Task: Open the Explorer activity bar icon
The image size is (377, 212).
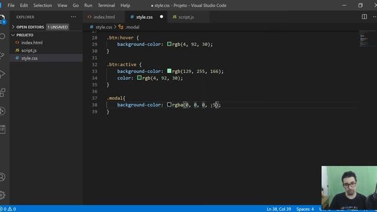Action: [2, 19]
